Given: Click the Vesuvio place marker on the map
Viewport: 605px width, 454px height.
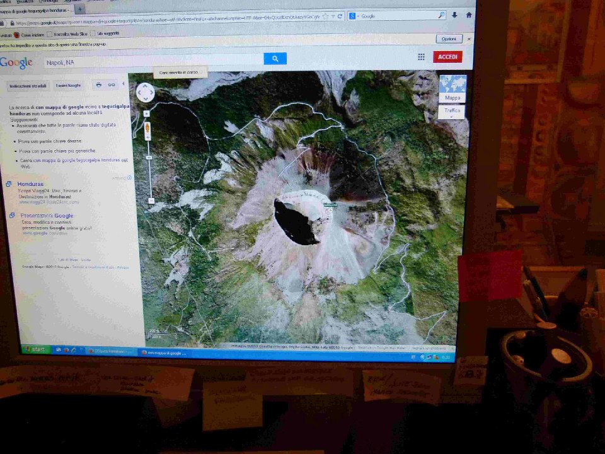Looking at the screenshot, I should [330, 205].
